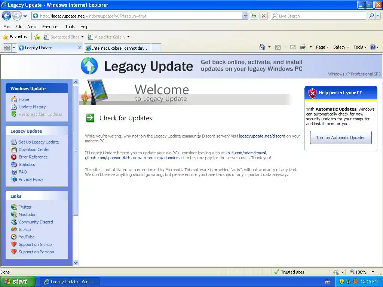Click the Set Up Legacy Update link
The width and height of the screenshot is (383, 287).
point(39,142)
